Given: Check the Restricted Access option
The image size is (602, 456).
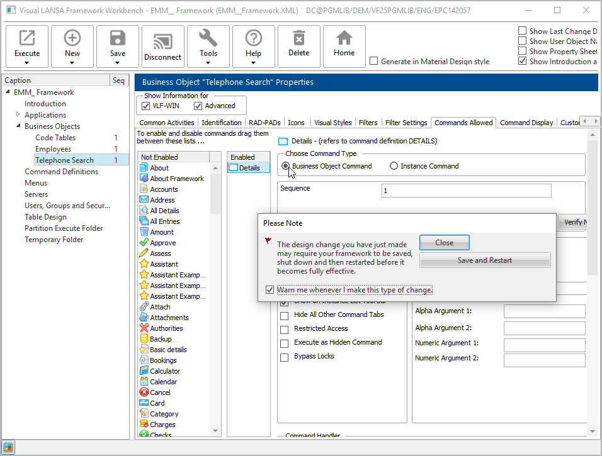Looking at the screenshot, I should 284,328.
